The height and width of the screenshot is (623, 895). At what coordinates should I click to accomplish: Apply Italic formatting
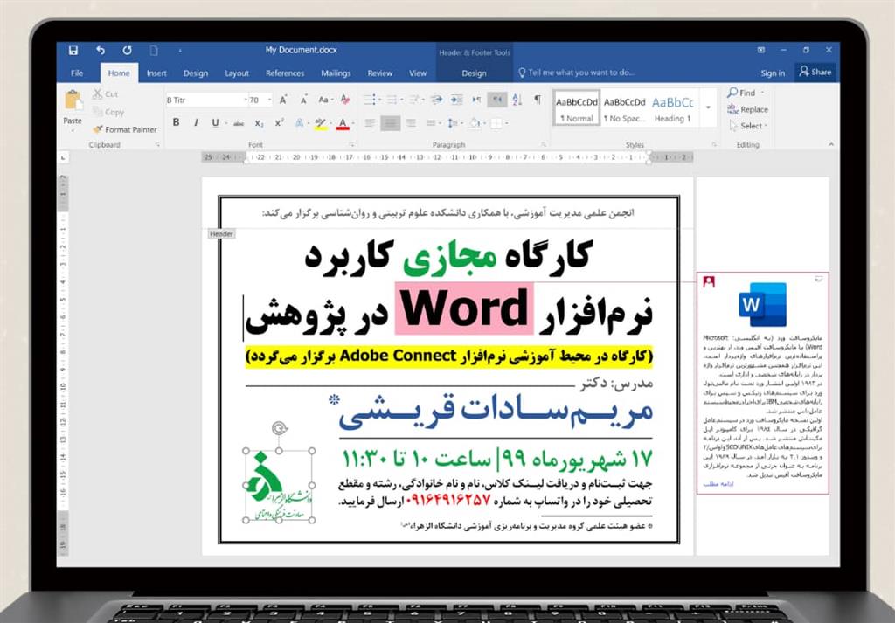click(196, 122)
